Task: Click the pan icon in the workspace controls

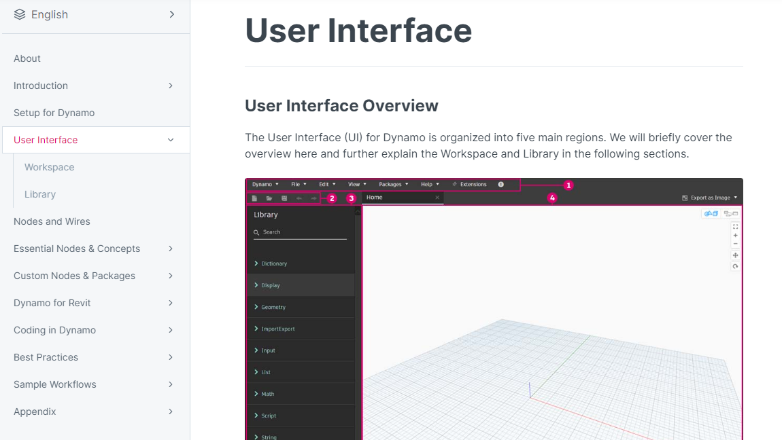Action: click(x=736, y=255)
